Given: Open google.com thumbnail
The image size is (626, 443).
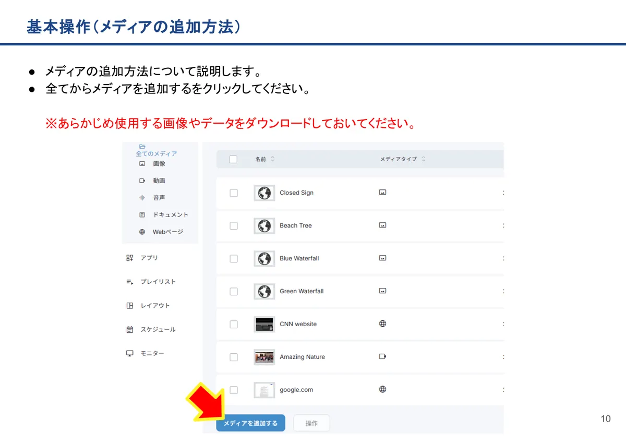Looking at the screenshot, I should [x=264, y=390].
